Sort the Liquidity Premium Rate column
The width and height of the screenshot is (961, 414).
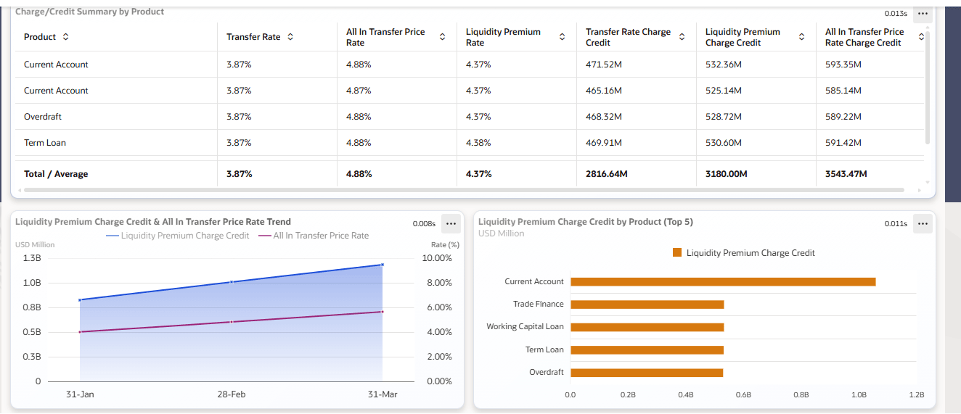coord(562,37)
